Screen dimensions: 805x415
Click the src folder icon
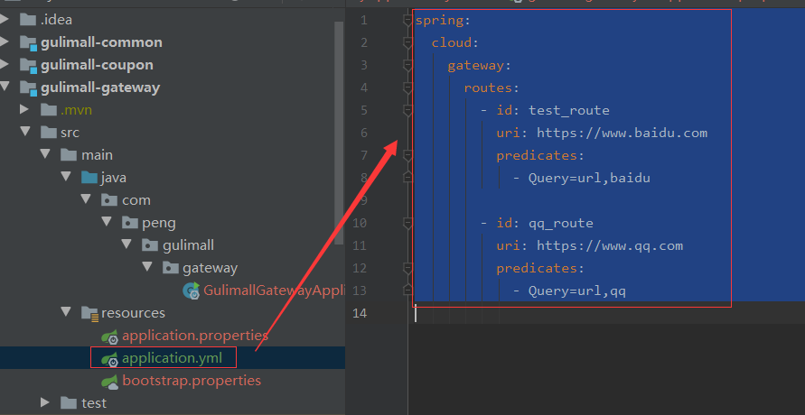pos(48,133)
